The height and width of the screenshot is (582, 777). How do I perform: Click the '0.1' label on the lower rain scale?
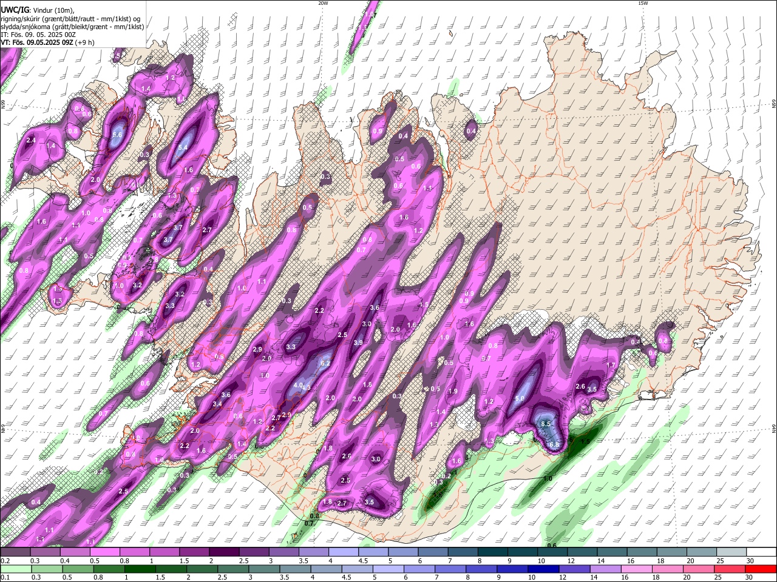5,577
